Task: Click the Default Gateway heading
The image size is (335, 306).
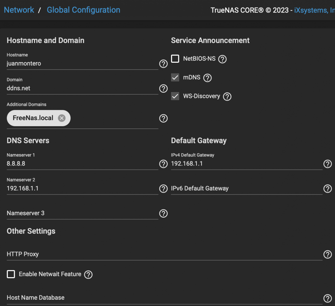Action: point(199,141)
